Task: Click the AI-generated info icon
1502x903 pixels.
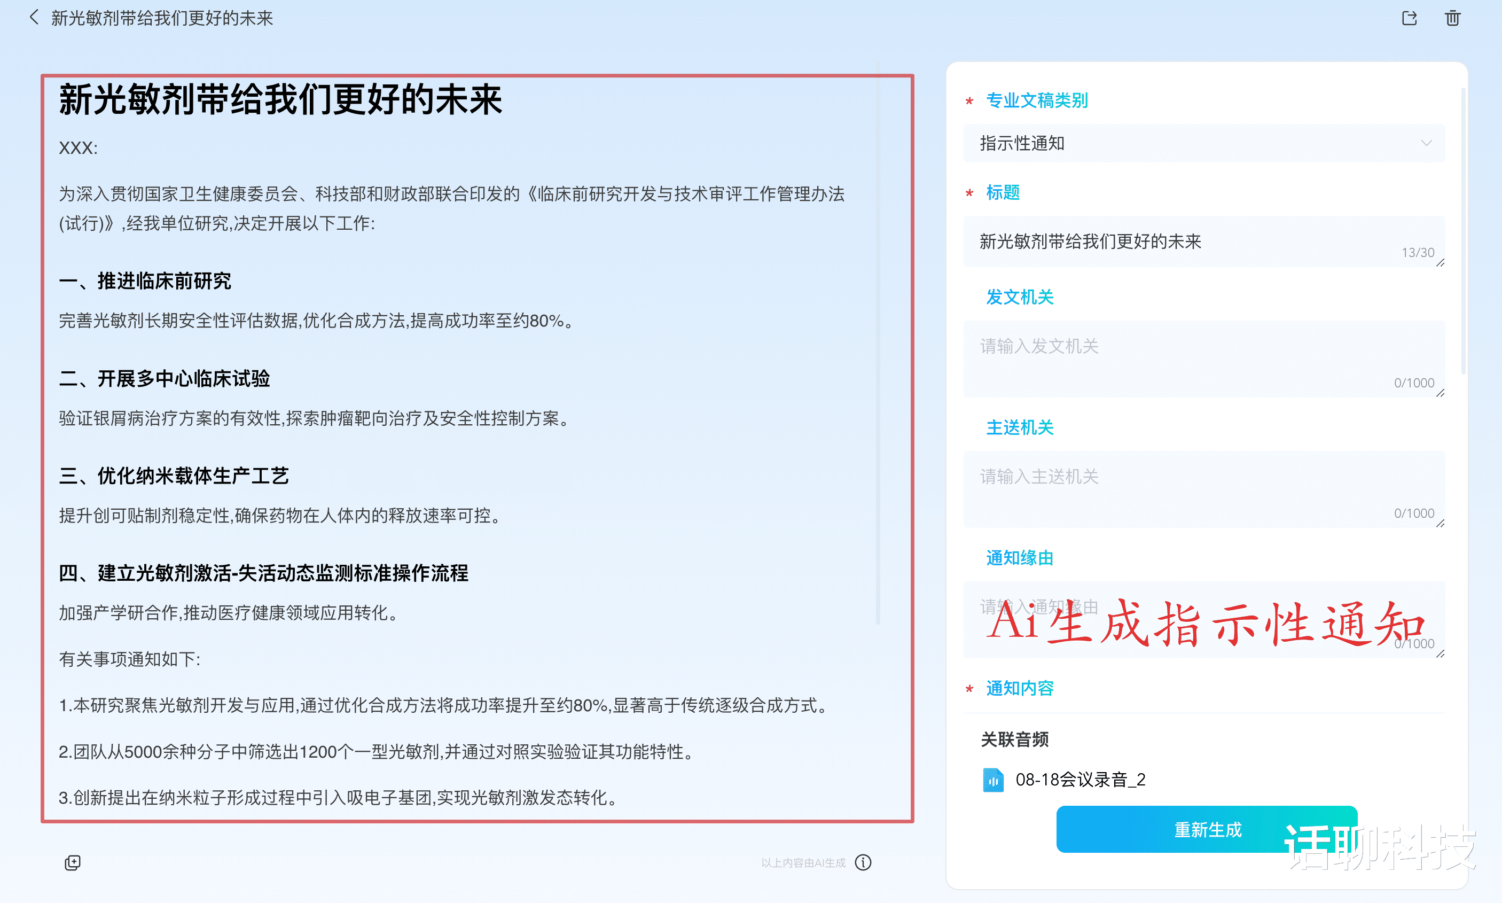Action: tap(863, 862)
